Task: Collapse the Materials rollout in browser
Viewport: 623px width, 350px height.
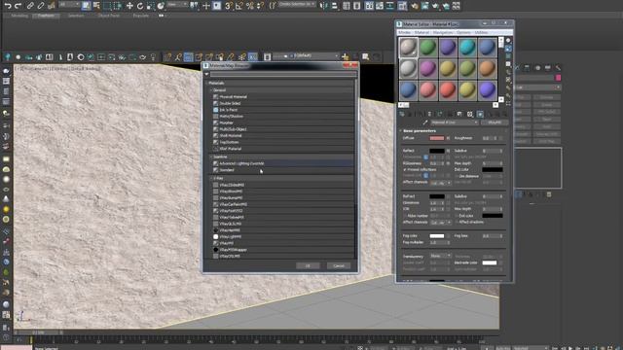Action: click(207, 83)
